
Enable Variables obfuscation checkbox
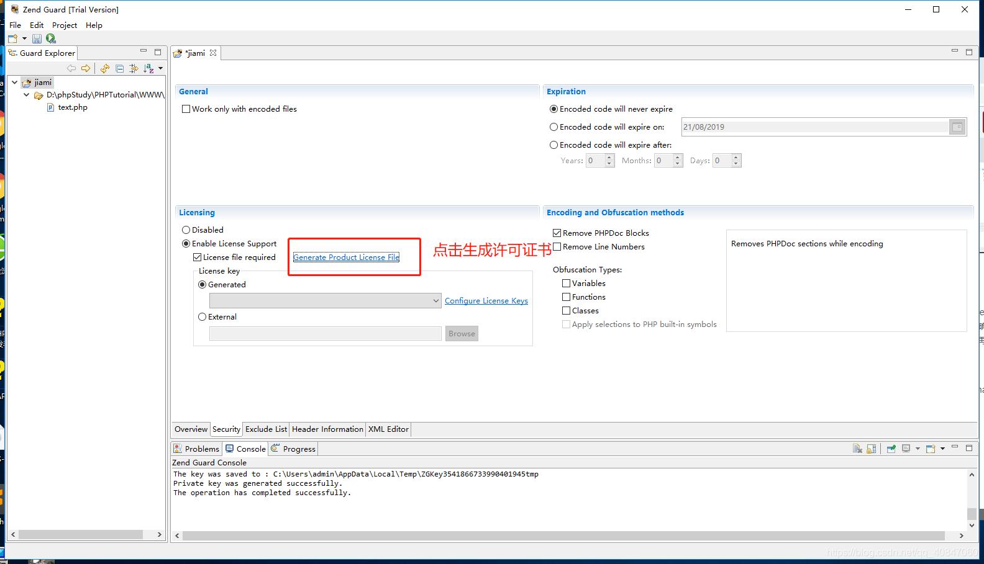(x=566, y=284)
